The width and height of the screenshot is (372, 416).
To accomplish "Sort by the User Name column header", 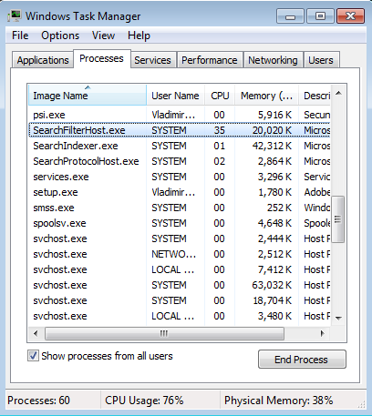I will (x=175, y=96).
